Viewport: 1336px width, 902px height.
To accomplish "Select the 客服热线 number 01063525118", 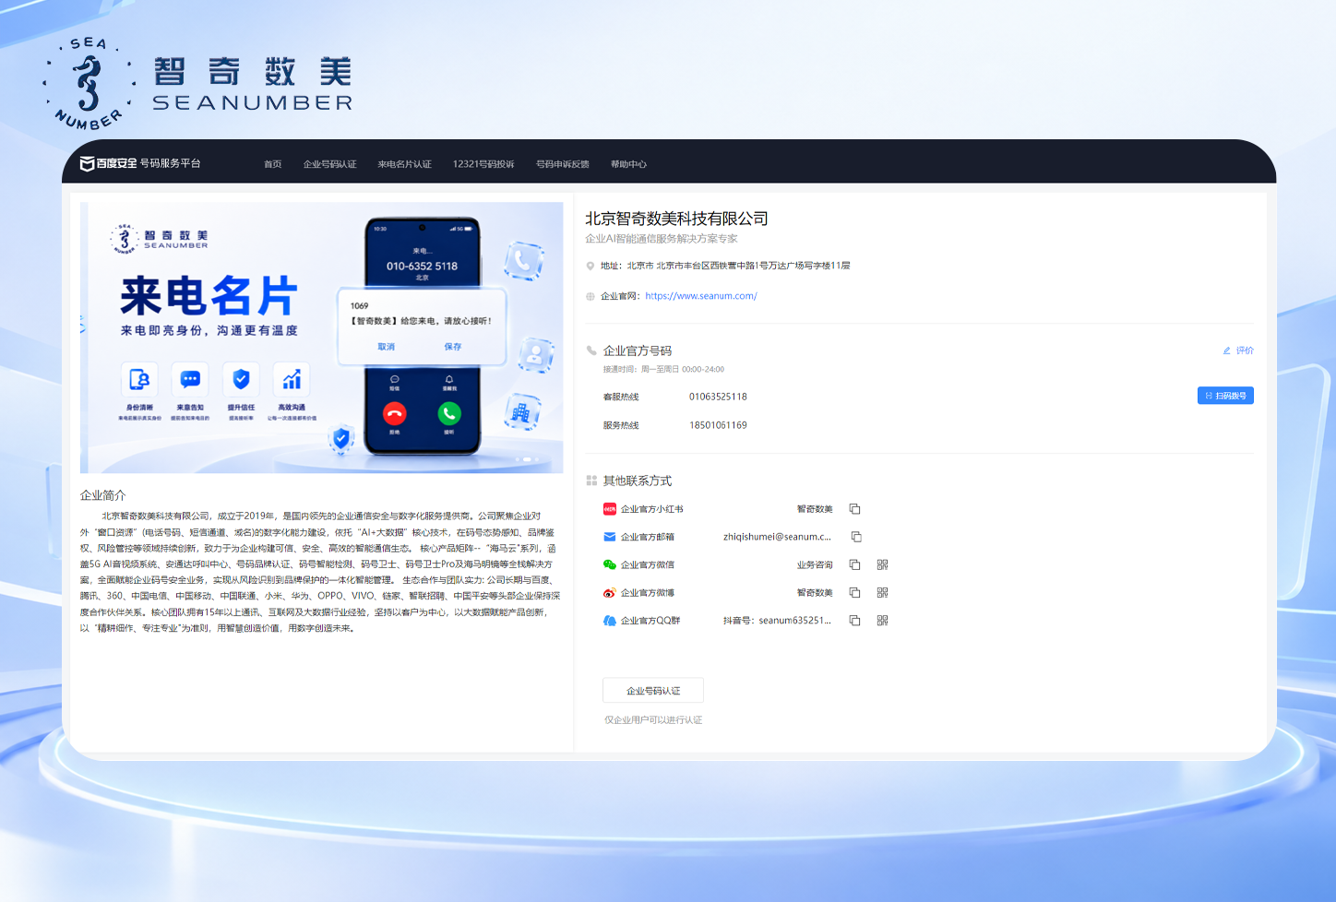I will [718, 397].
